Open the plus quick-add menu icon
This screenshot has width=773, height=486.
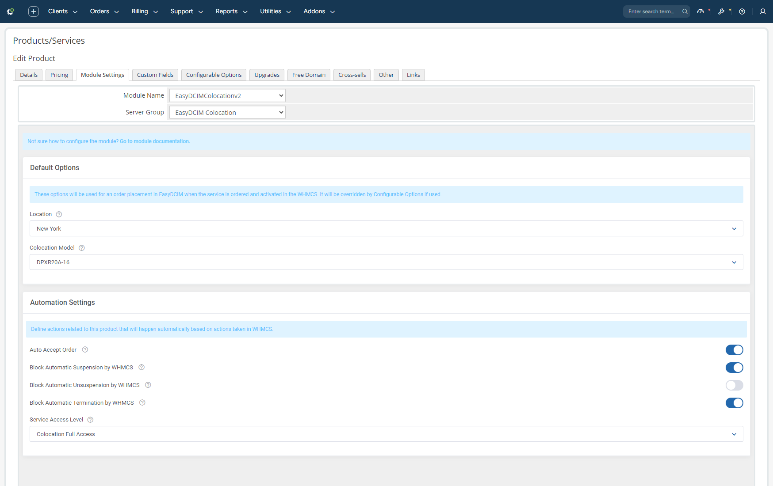click(x=34, y=11)
